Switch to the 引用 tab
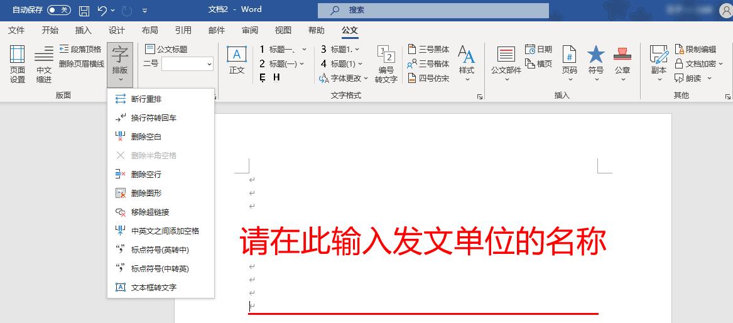 tap(183, 30)
